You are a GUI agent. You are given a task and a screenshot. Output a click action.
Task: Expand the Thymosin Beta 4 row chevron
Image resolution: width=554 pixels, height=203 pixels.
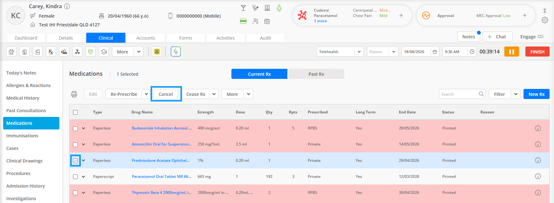click(x=84, y=193)
